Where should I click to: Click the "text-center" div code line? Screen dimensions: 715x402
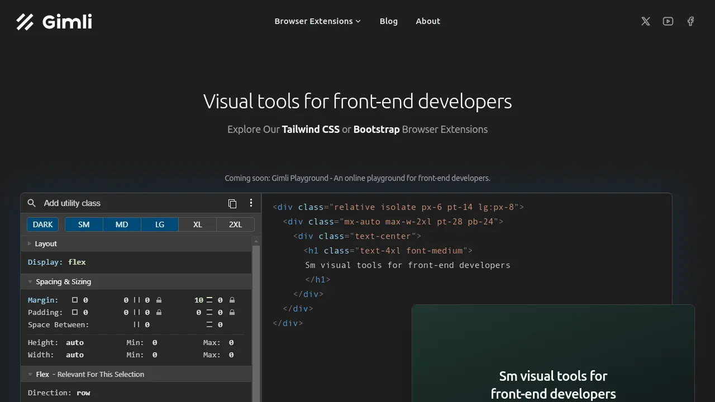click(357, 236)
